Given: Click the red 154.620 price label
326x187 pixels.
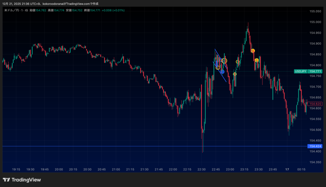Looking at the screenshot, I should click(315, 104).
